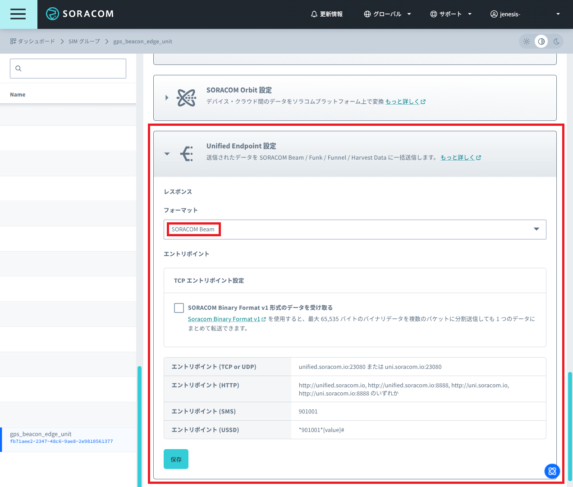Open the hamburger main menu

click(18, 14)
